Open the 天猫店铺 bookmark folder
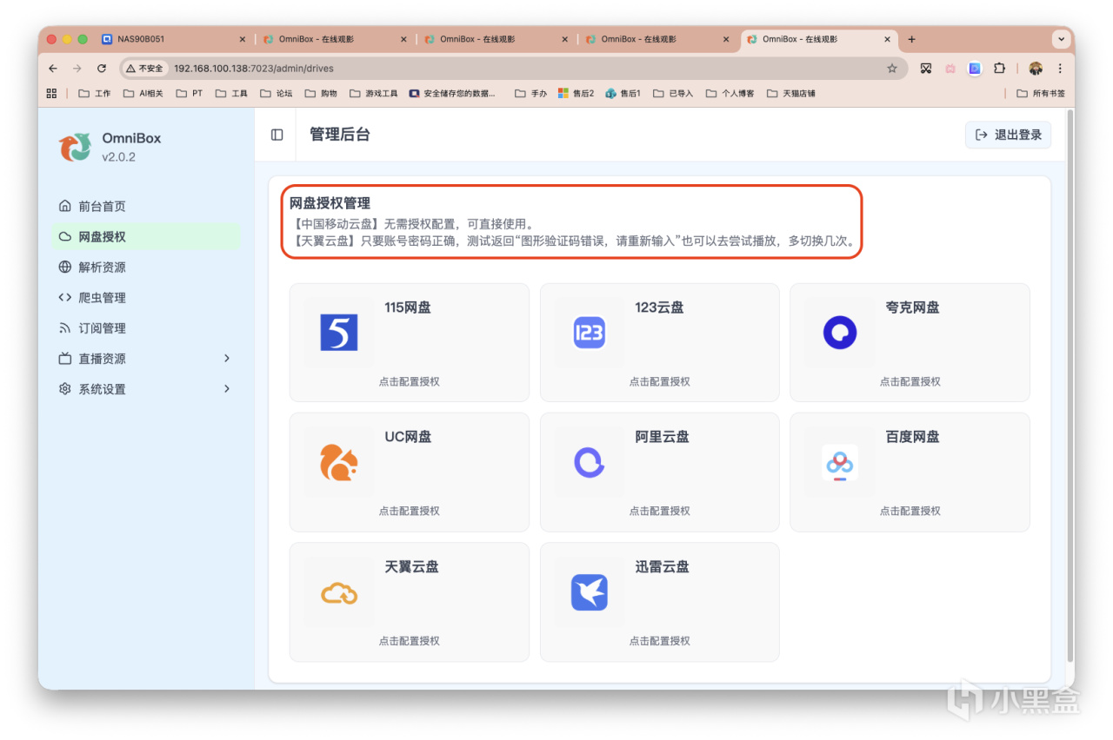The image size is (1113, 740). [791, 93]
